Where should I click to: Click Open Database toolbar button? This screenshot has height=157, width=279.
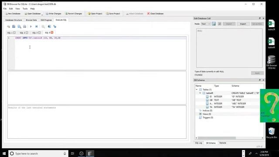(x=33, y=14)
